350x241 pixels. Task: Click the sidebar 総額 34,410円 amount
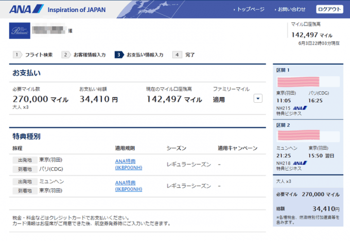(326, 209)
